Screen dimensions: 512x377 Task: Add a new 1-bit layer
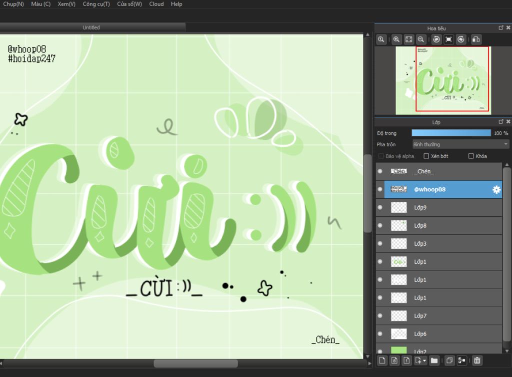406,361
